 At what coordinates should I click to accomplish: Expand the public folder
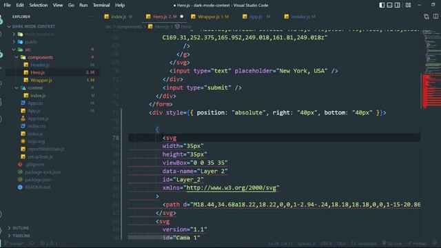tap(14, 41)
